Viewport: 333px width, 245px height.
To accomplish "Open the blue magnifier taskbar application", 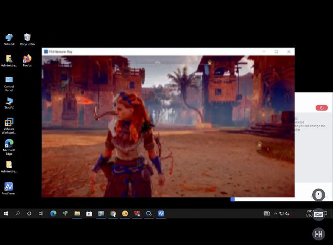I will 149,214.
